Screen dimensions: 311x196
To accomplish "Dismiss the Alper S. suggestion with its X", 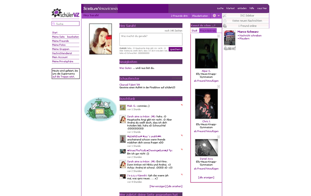I will click(x=218, y=36).
